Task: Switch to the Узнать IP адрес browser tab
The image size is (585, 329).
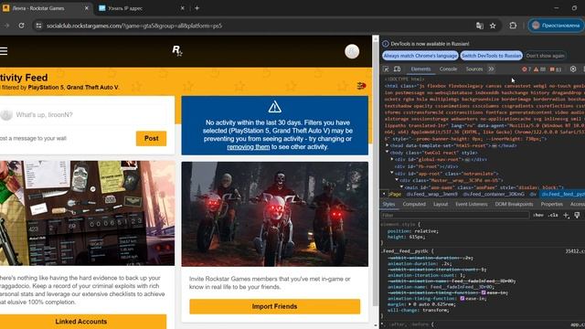Action: (142, 8)
